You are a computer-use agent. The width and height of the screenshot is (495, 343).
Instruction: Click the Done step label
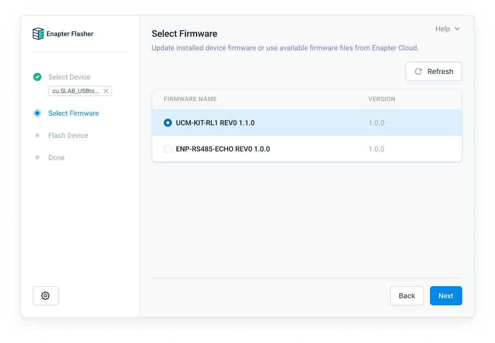[56, 157]
